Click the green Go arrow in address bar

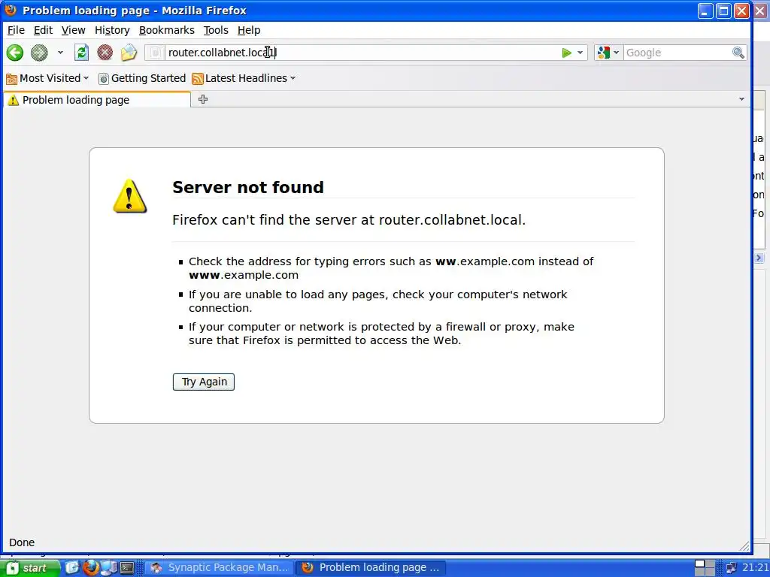pos(567,53)
